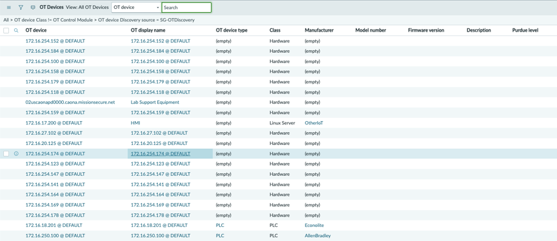Click the funnel filter icon
This screenshot has height=241, width=557.
pos(21,7)
